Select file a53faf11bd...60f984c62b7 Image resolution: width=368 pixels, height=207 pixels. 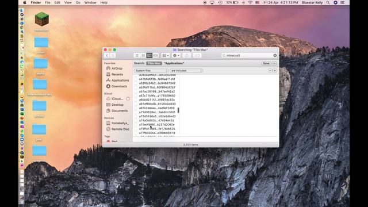point(157,87)
